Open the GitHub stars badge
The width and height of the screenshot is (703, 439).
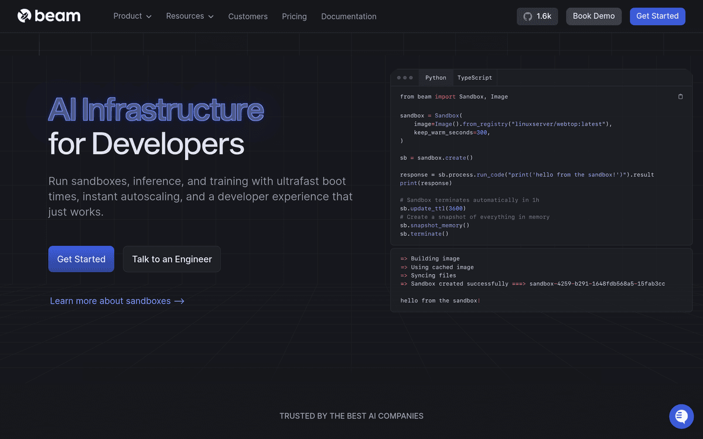point(537,16)
